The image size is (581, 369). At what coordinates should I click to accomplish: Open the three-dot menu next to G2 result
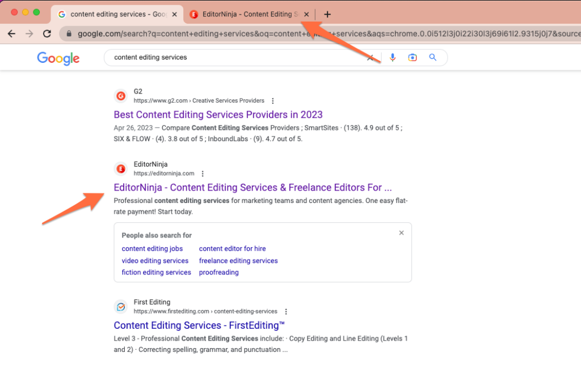coord(273,101)
